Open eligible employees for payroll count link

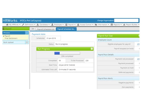point(138,44)
